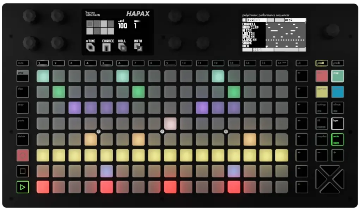Select track button 10
Viewport: 361px width, 211px height.
click(x=186, y=63)
